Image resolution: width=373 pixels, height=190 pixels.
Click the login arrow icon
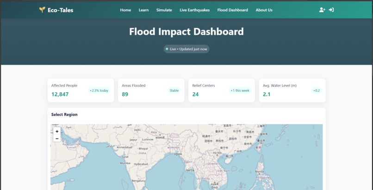[331, 10]
